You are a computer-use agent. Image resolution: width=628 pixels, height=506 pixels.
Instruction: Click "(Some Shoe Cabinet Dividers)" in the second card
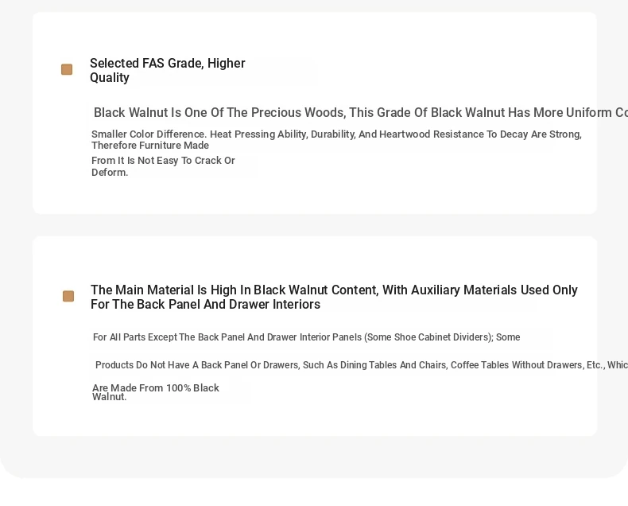point(428,337)
